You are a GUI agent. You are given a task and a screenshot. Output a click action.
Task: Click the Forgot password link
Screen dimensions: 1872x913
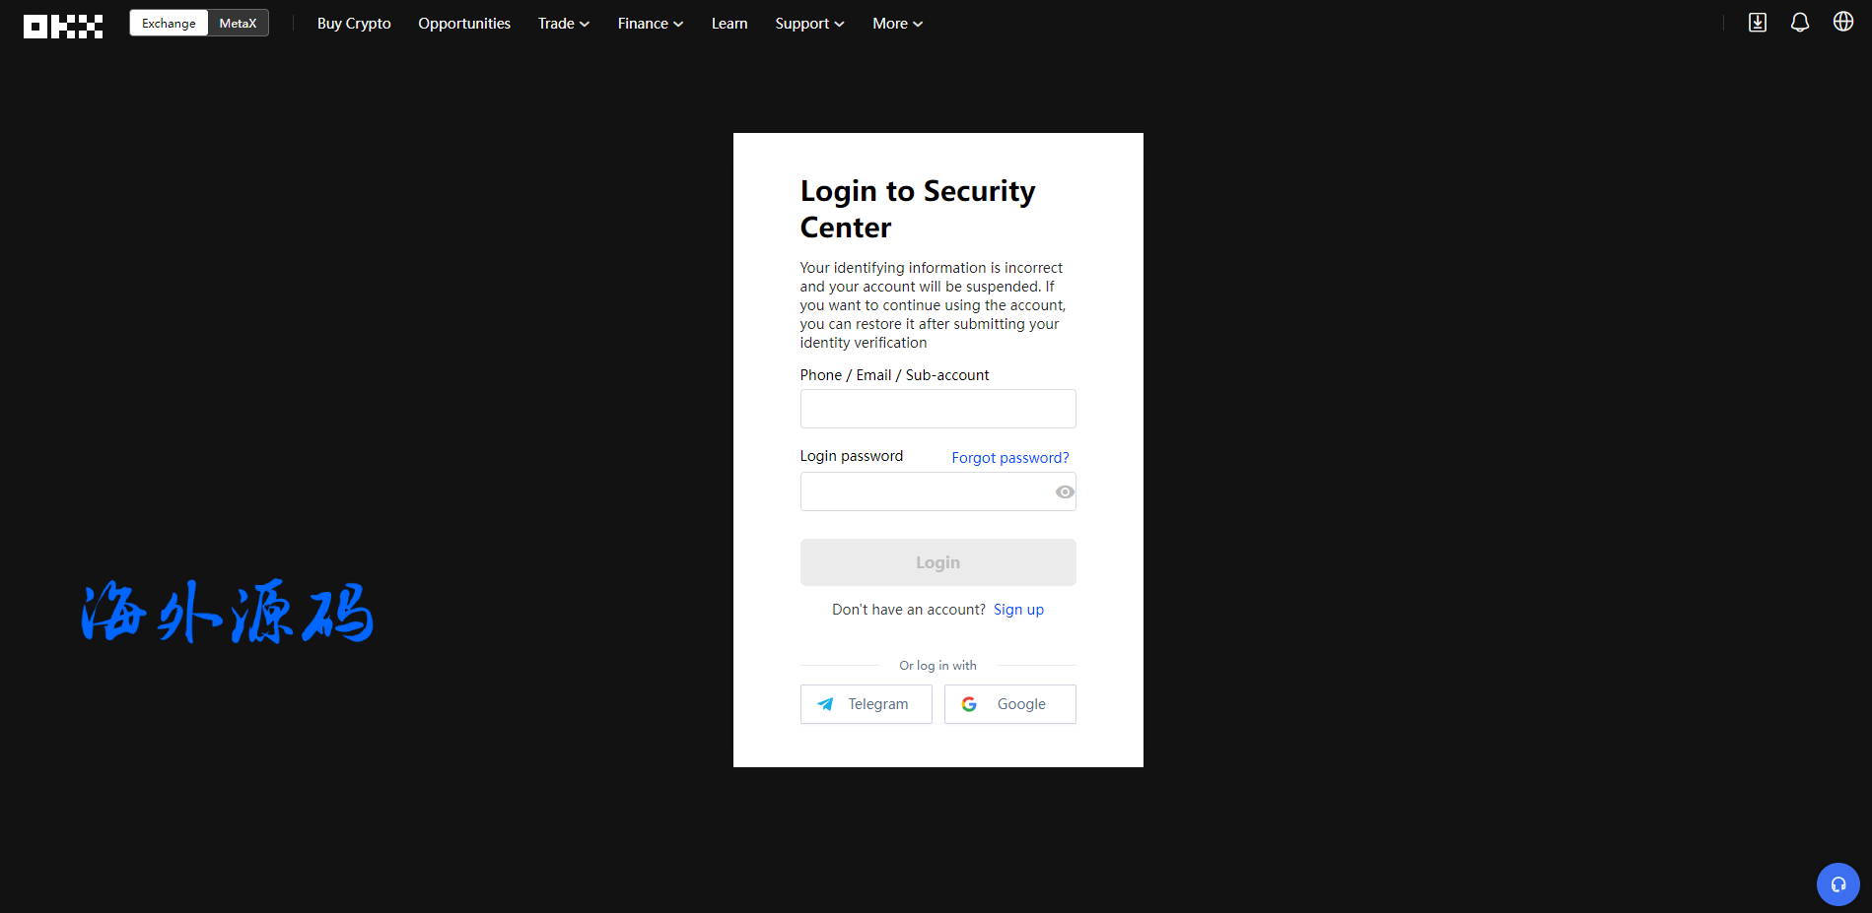pyautogui.click(x=1009, y=458)
